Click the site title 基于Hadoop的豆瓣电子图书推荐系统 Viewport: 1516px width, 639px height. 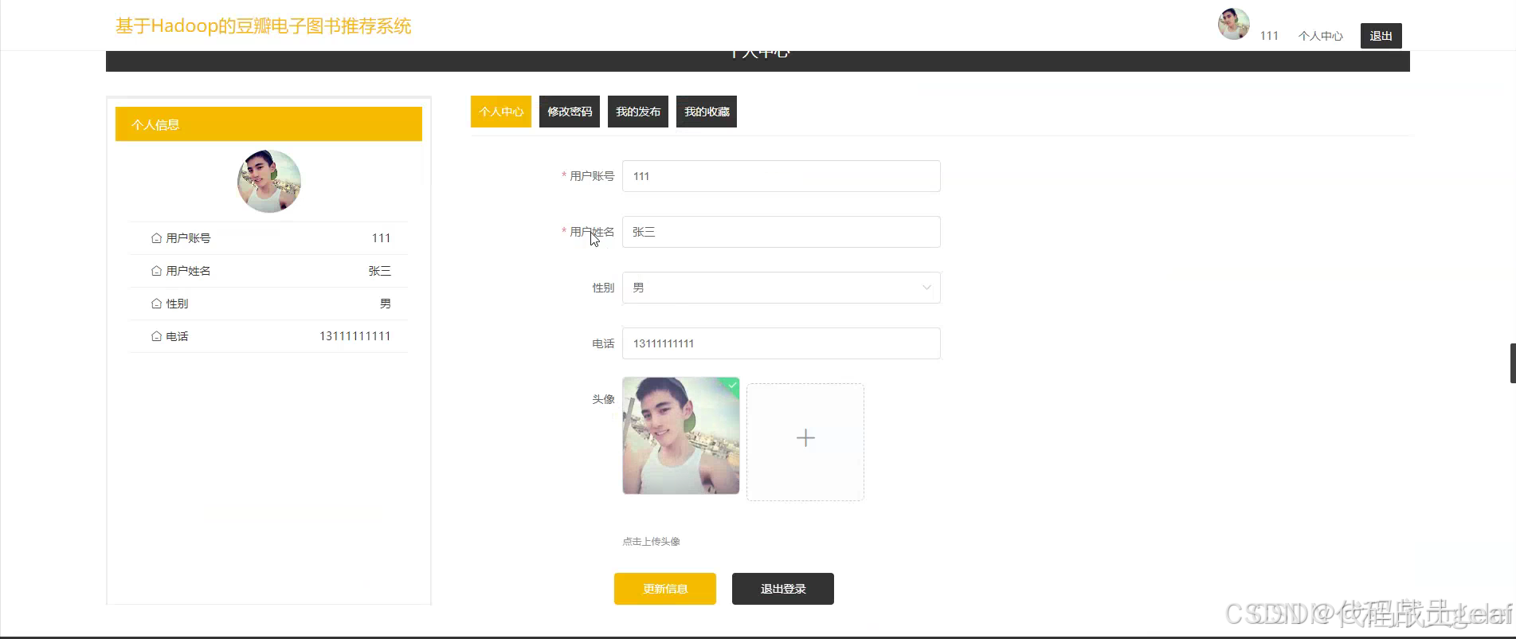pyautogui.click(x=264, y=26)
